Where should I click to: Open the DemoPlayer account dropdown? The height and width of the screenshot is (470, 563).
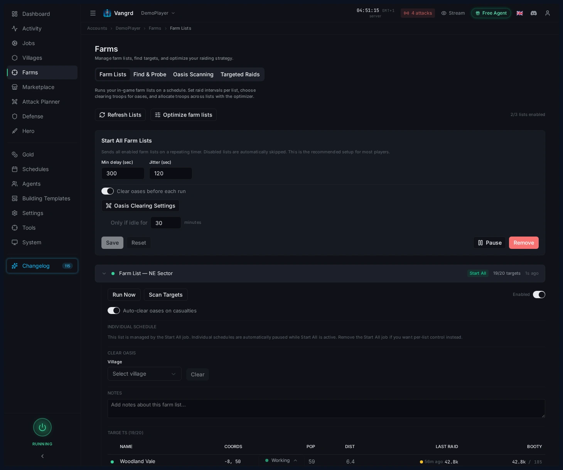coord(157,13)
